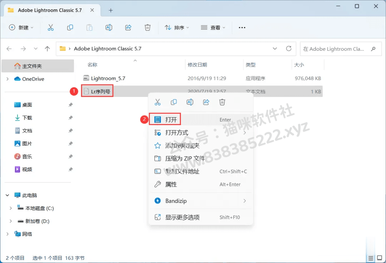Click the Rename icon in the toolbar
The height and width of the screenshot is (263, 386).
pyautogui.click(x=109, y=28)
